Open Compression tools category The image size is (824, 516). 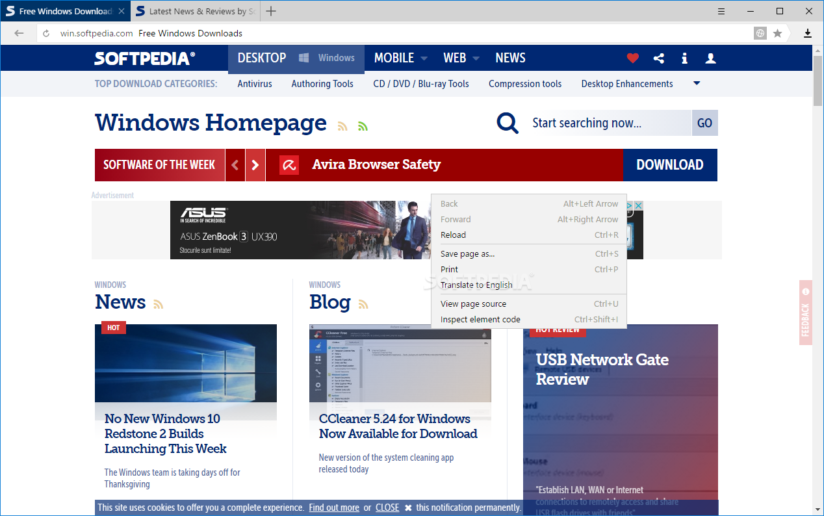click(x=525, y=84)
